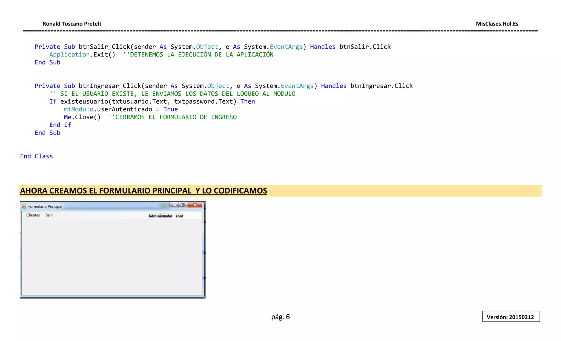Click the Me.Close() statement
Viewport: 561px width, 341px height.
82,117
